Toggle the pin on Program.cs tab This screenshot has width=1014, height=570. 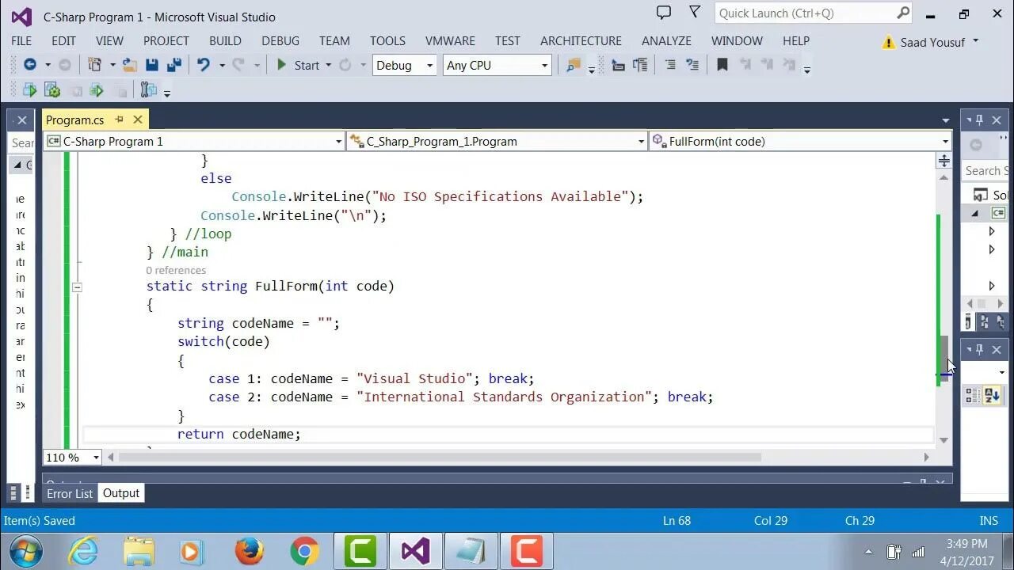(x=120, y=120)
